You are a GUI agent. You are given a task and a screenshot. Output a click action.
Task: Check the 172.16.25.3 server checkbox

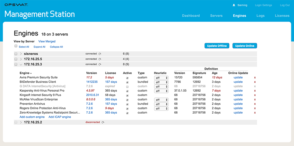point(16,64)
